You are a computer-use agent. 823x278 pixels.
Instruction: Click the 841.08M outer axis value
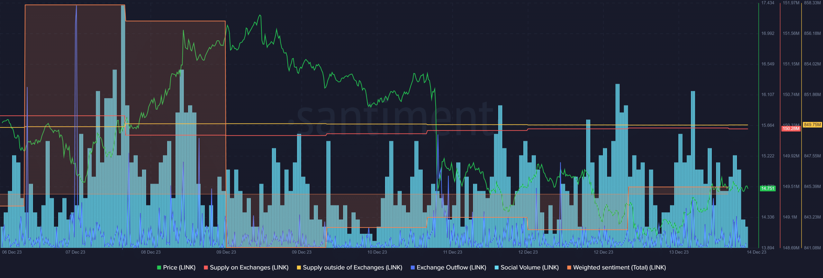pos(812,248)
